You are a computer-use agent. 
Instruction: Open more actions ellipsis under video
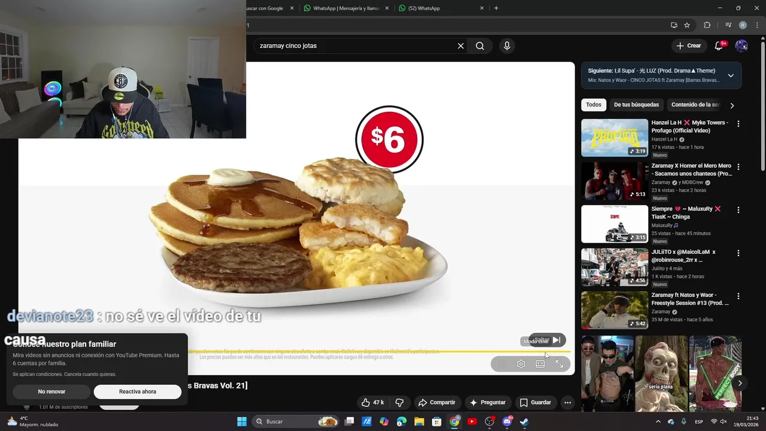point(567,402)
